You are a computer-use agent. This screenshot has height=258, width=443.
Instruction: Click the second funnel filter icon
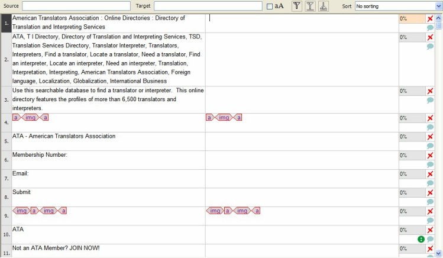310,6
